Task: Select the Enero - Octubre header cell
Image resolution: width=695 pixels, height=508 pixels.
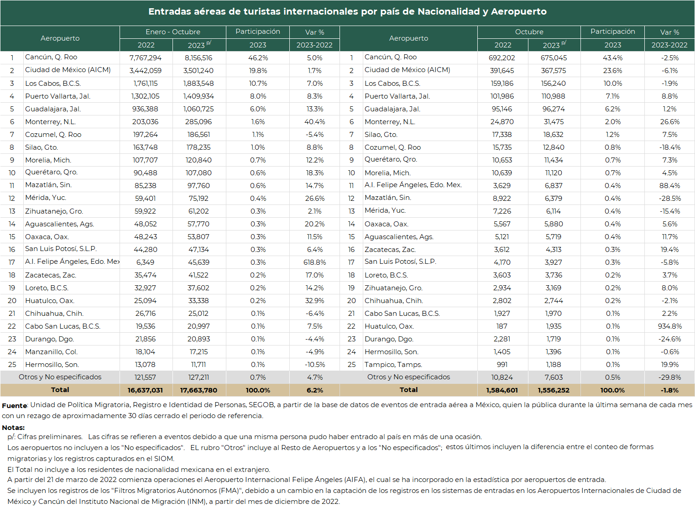Action: [173, 32]
